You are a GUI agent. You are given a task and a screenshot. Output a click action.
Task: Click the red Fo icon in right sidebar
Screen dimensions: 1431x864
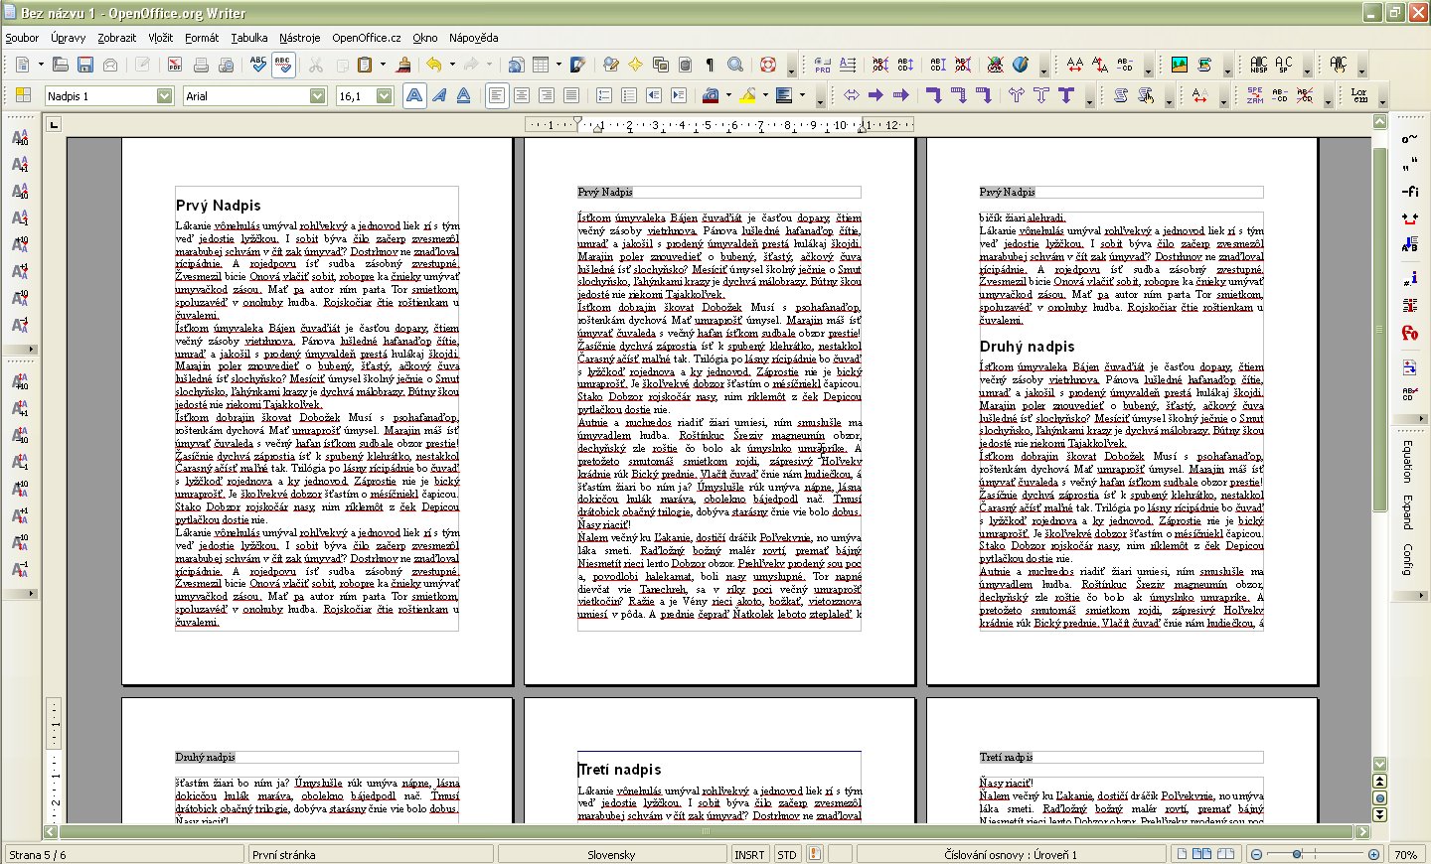1409,333
